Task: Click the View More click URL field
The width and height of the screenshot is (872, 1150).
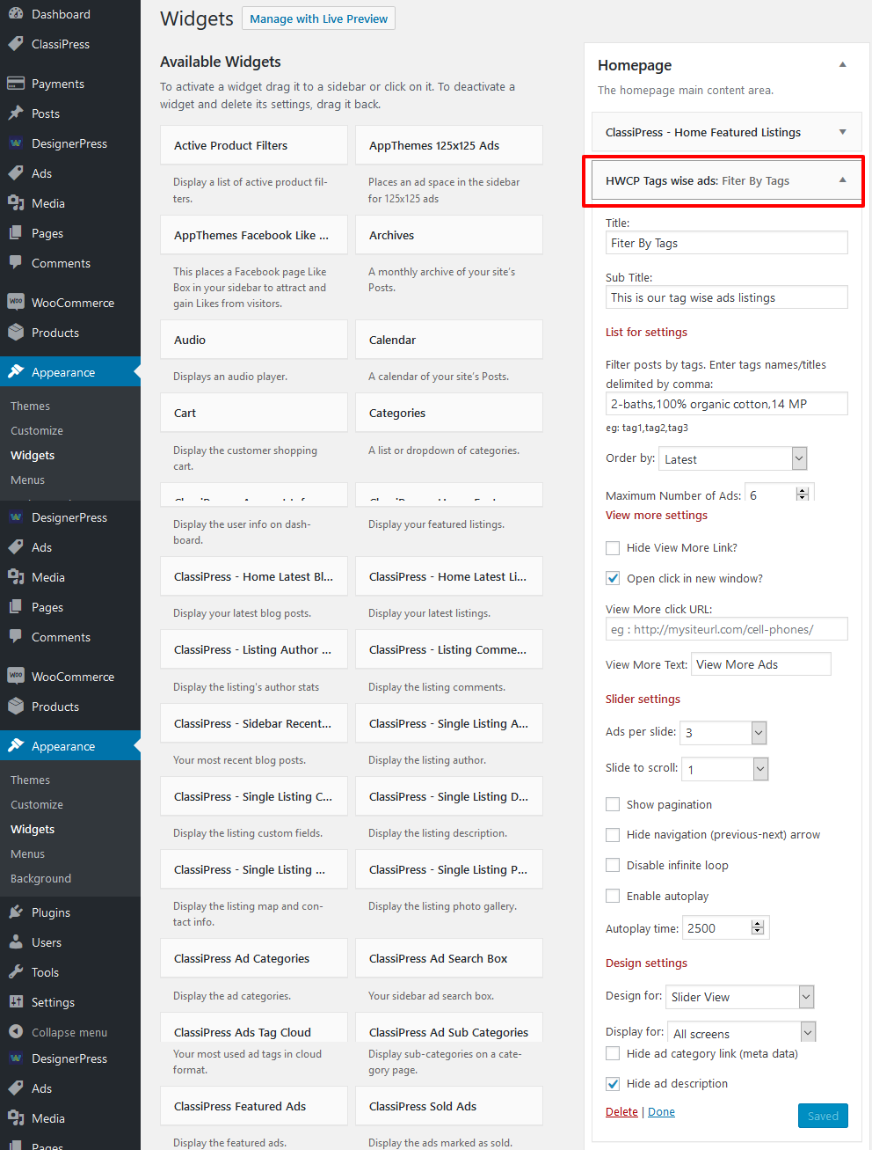Action: 727,629
